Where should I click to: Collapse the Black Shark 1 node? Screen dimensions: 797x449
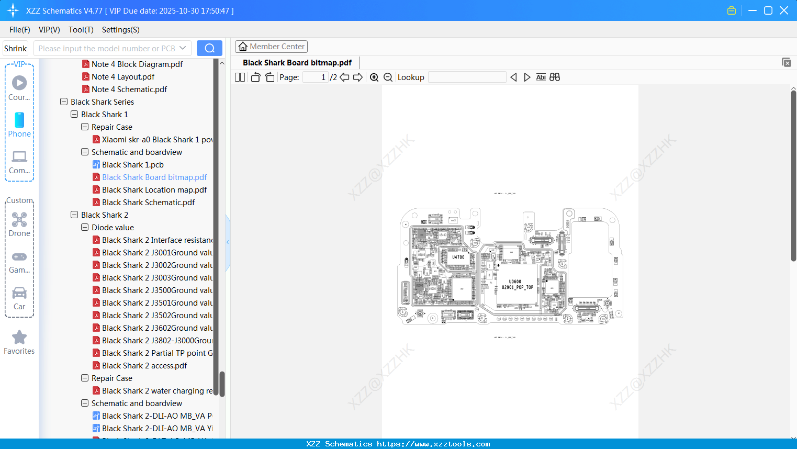(74, 114)
